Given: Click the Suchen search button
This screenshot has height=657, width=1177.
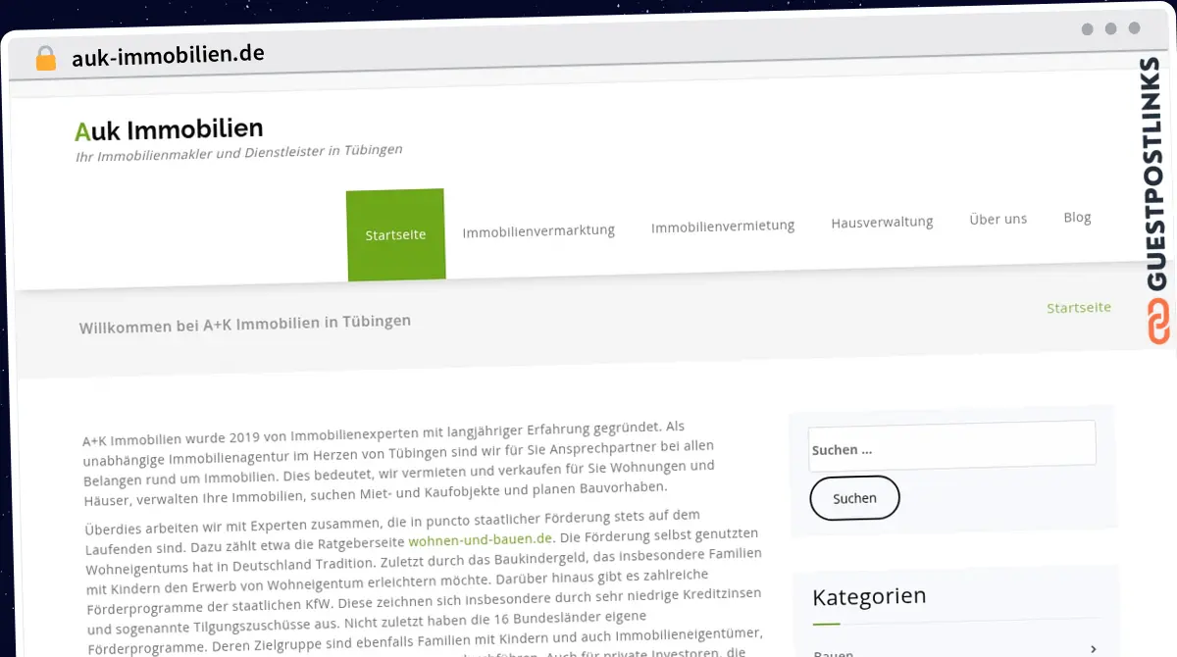Looking at the screenshot, I should (x=854, y=498).
